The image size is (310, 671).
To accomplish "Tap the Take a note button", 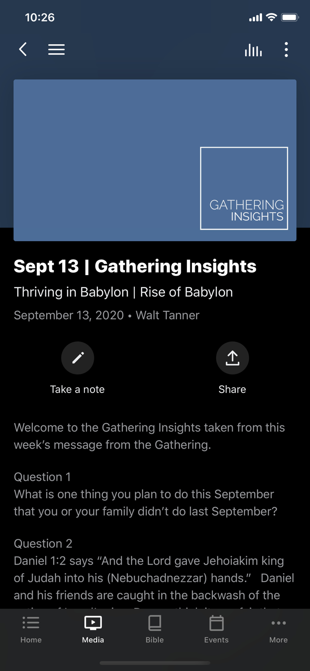I will pos(77,389).
